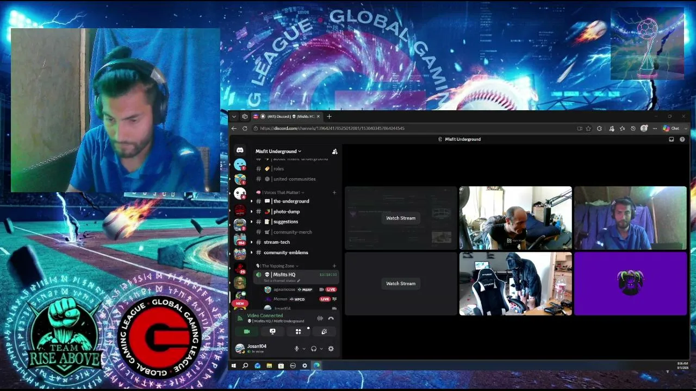This screenshot has height=391, width=696.
Task: Open the browser favorites list icon
Action: point(622,128)
